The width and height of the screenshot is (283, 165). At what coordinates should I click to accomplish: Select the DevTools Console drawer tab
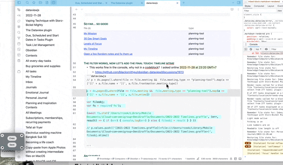[253, 45]
